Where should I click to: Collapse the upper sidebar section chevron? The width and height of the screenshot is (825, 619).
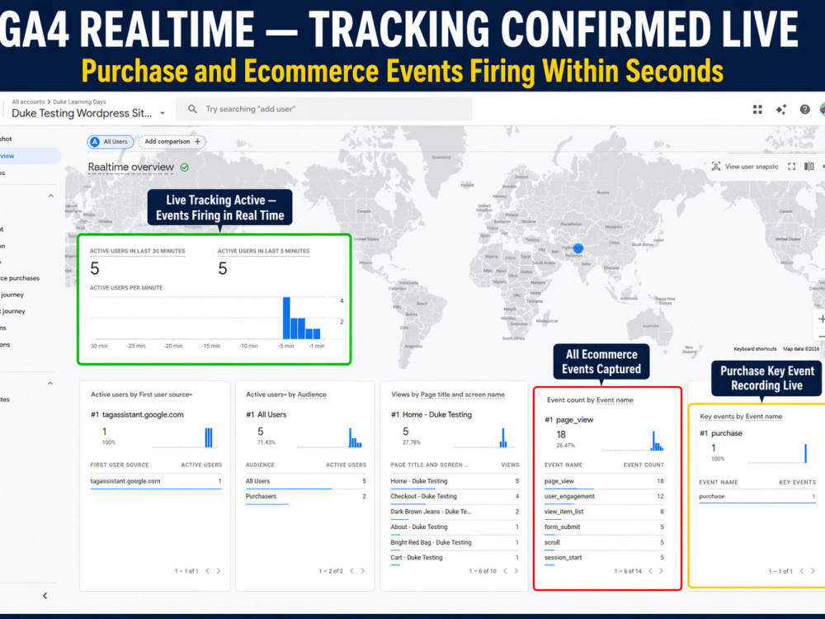coord(51,196)
